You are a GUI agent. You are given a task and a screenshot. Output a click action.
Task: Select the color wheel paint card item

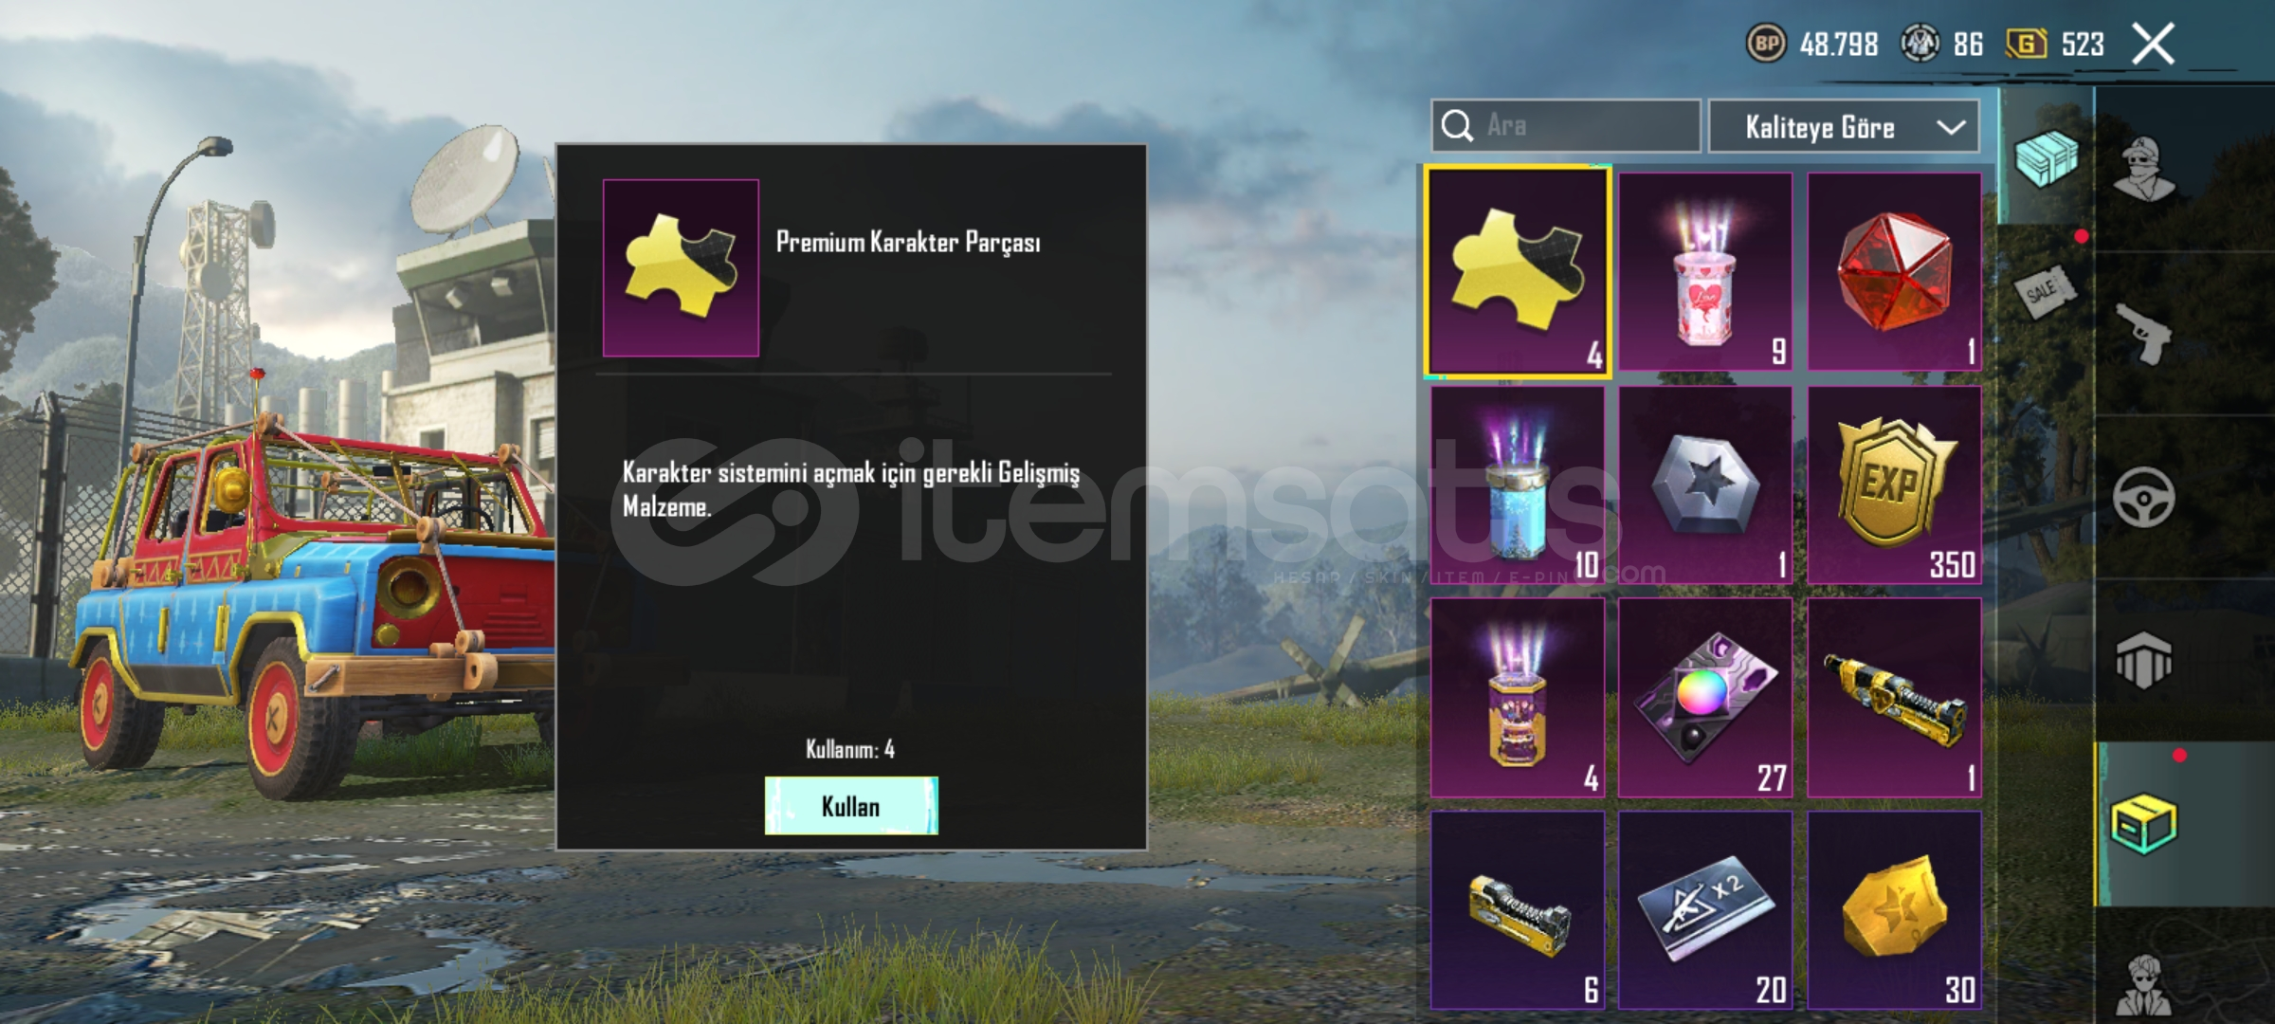click(1705, 698)
